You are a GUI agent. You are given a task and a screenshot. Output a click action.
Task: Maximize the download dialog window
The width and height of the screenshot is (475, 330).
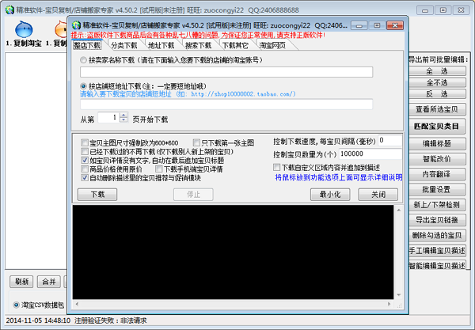pos(377,25)
